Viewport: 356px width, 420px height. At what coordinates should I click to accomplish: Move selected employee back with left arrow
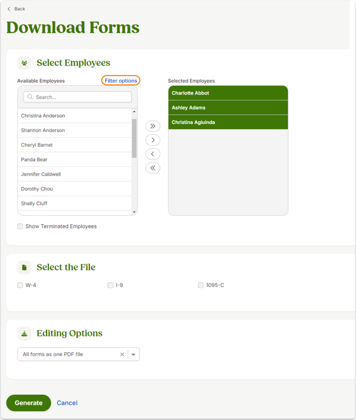pos(153,154)
